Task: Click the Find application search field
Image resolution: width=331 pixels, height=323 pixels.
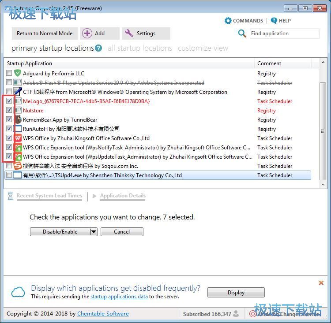Action: (x=284, y=33)
